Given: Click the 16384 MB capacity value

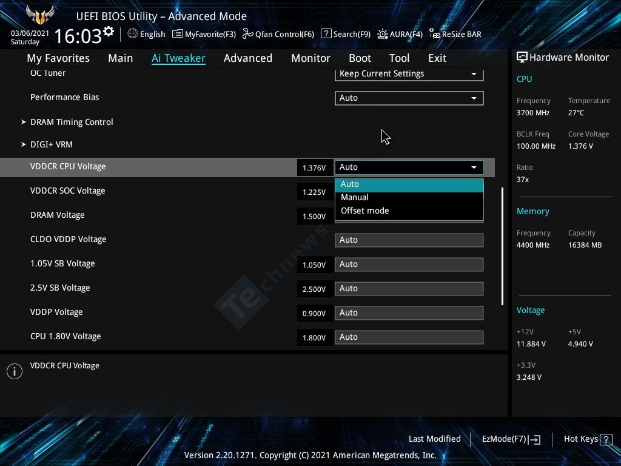Looking at the screenshot, I should [x=585, y=245].
